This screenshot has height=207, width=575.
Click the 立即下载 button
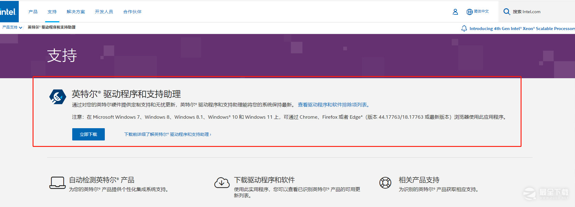[89, 134]
